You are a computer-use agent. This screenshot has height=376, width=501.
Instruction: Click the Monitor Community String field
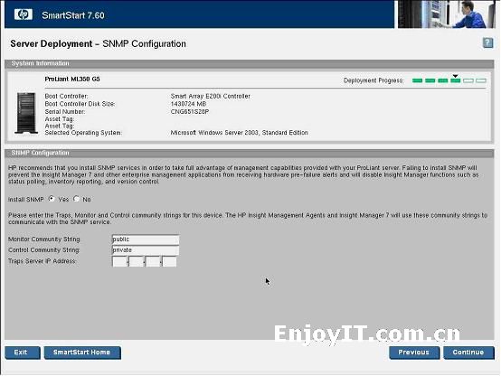tap(146, 240)
